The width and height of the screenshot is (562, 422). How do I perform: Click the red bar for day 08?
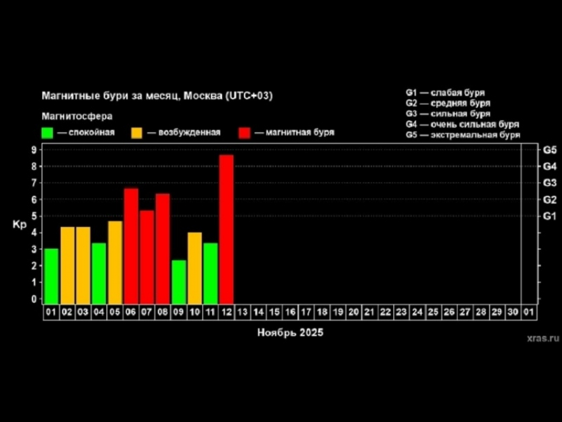(163, 247)
